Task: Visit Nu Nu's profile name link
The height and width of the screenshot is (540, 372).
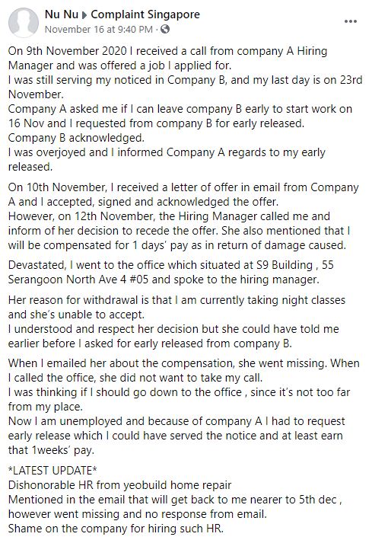Action: pyautogui.click(x=62, y=14)
